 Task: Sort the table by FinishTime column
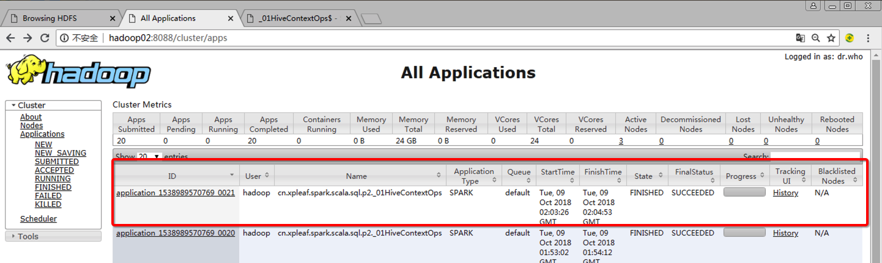click(603, 176)
